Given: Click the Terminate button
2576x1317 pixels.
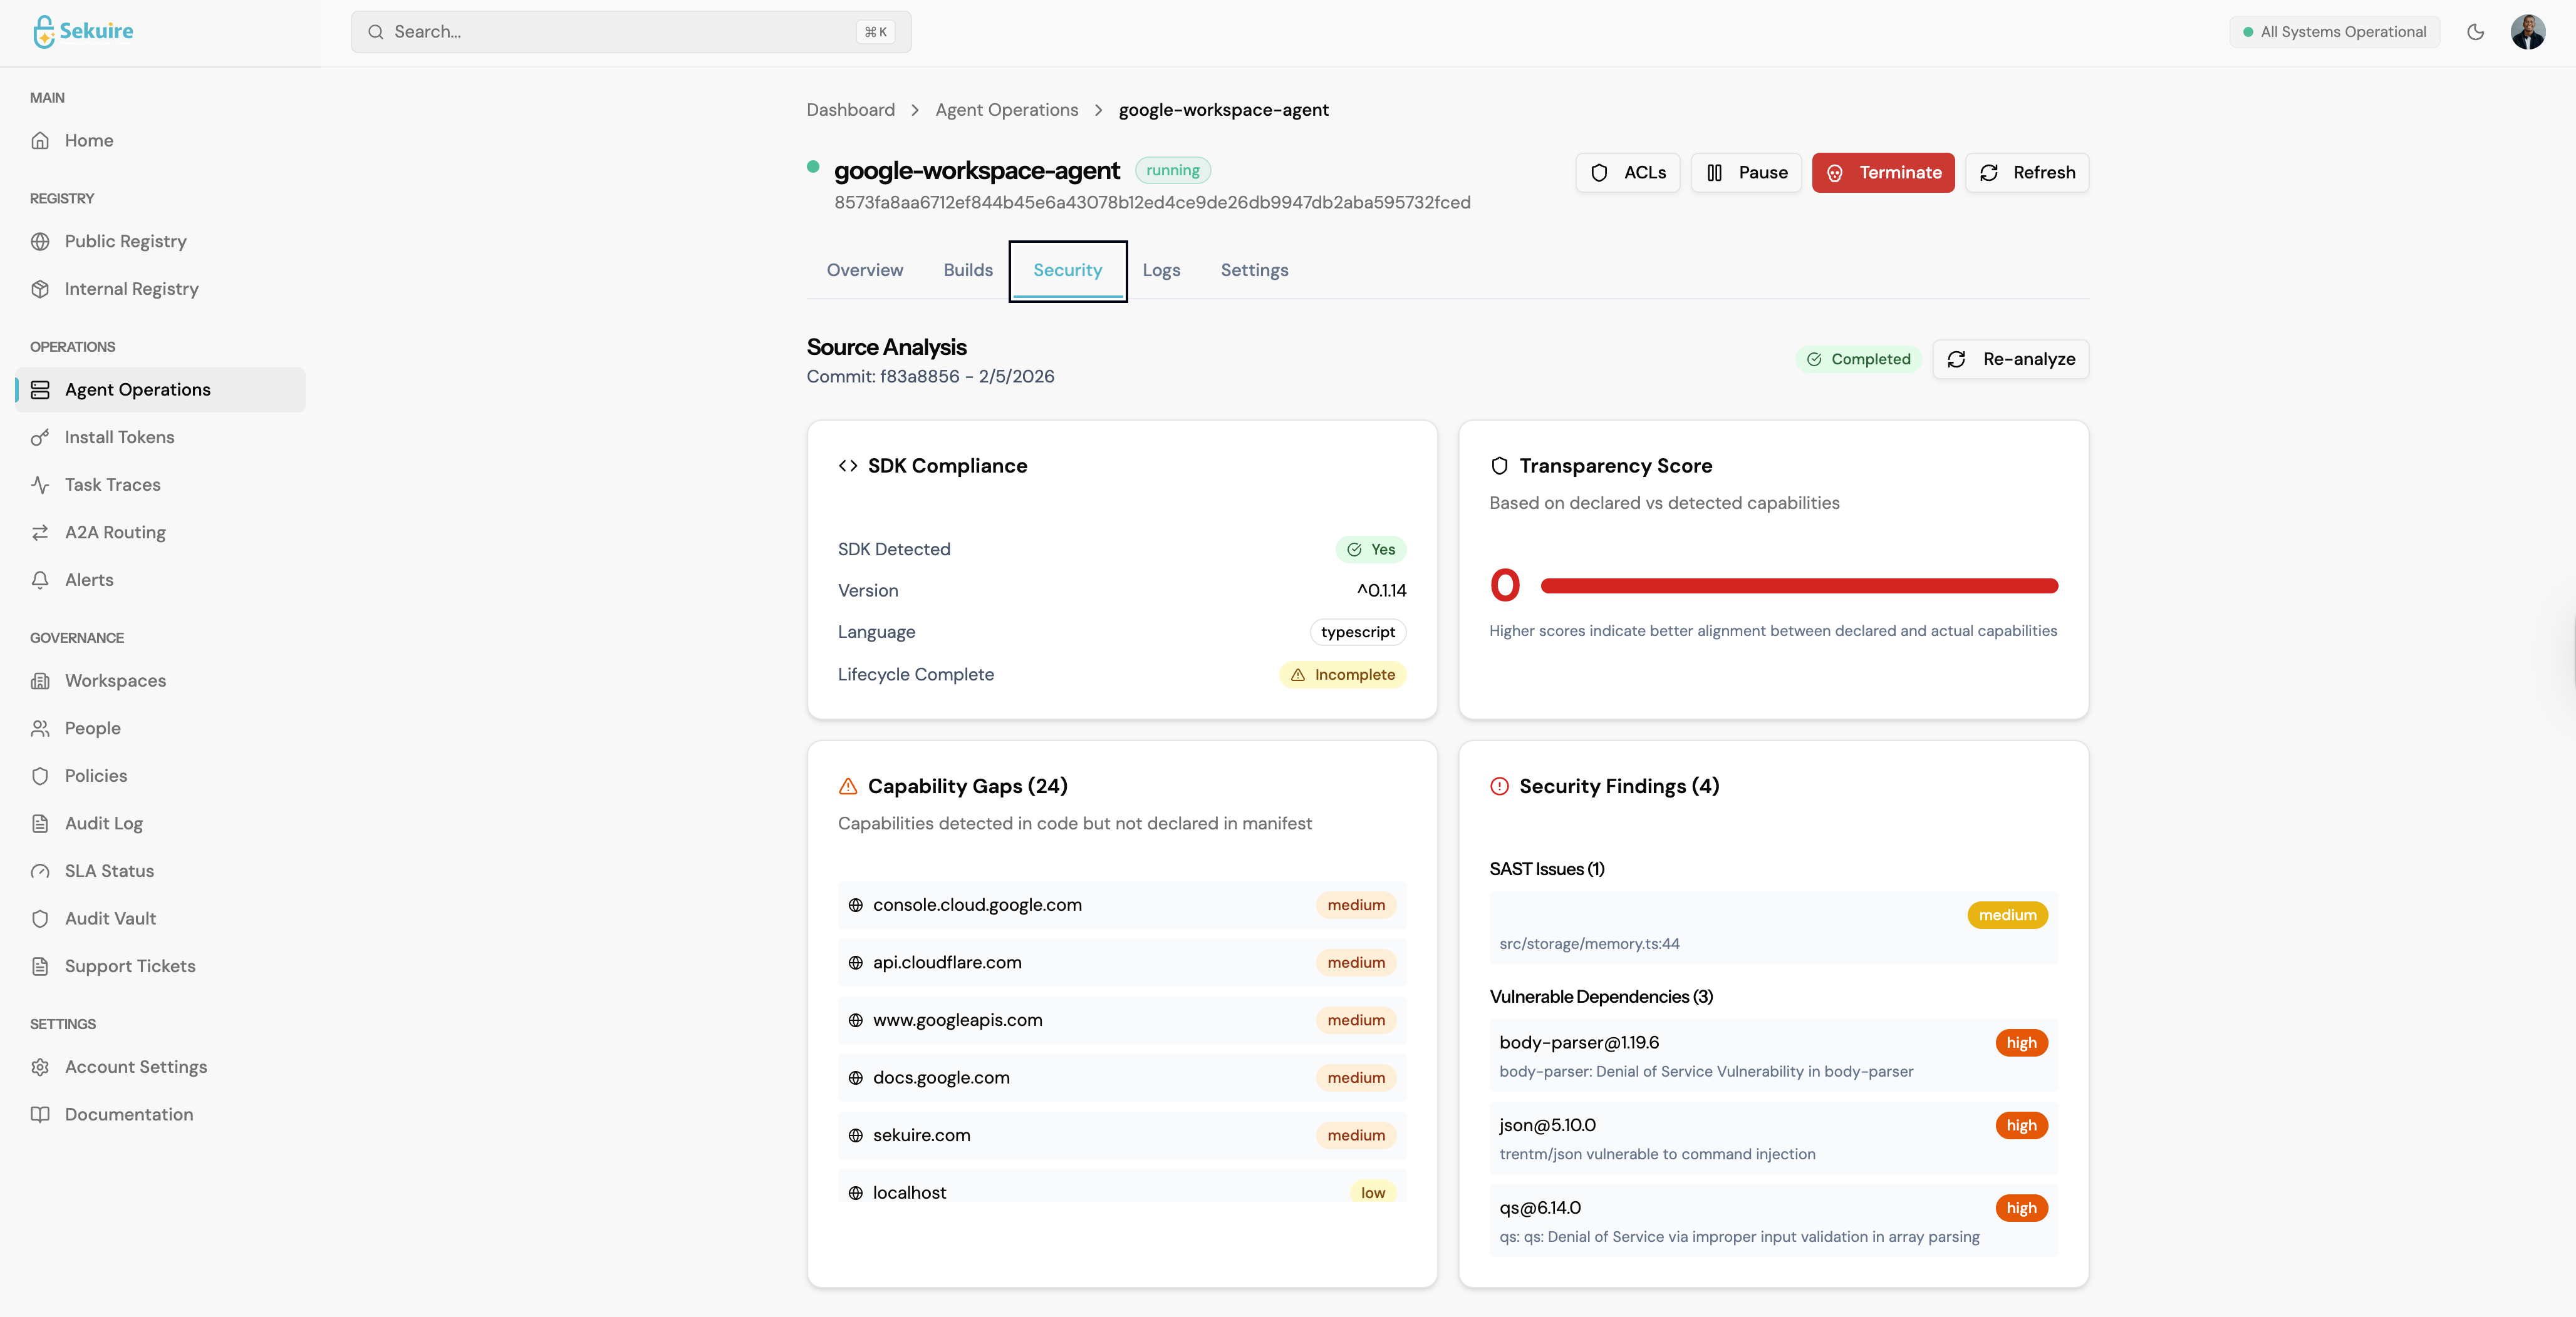Looking at the screenshot, I should click(1882, 173).
